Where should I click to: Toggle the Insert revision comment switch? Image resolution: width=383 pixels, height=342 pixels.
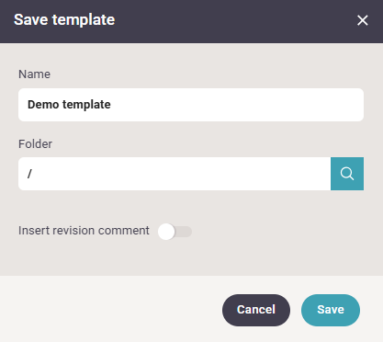point(175,232)
